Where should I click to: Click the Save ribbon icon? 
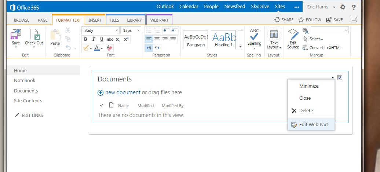coord(16,34)
